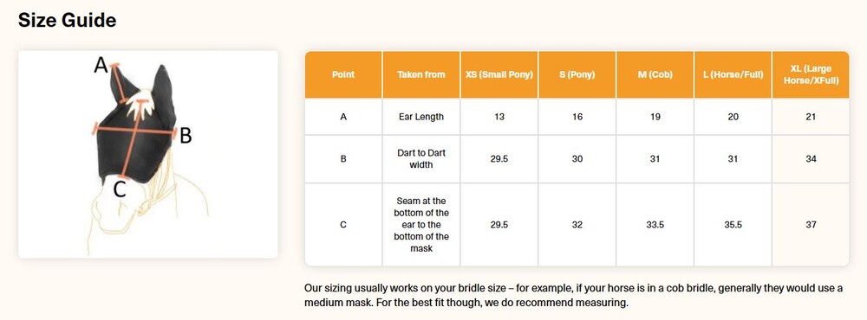Click the 'XL (Large Horse/XFull)' column header

point(811,74)
